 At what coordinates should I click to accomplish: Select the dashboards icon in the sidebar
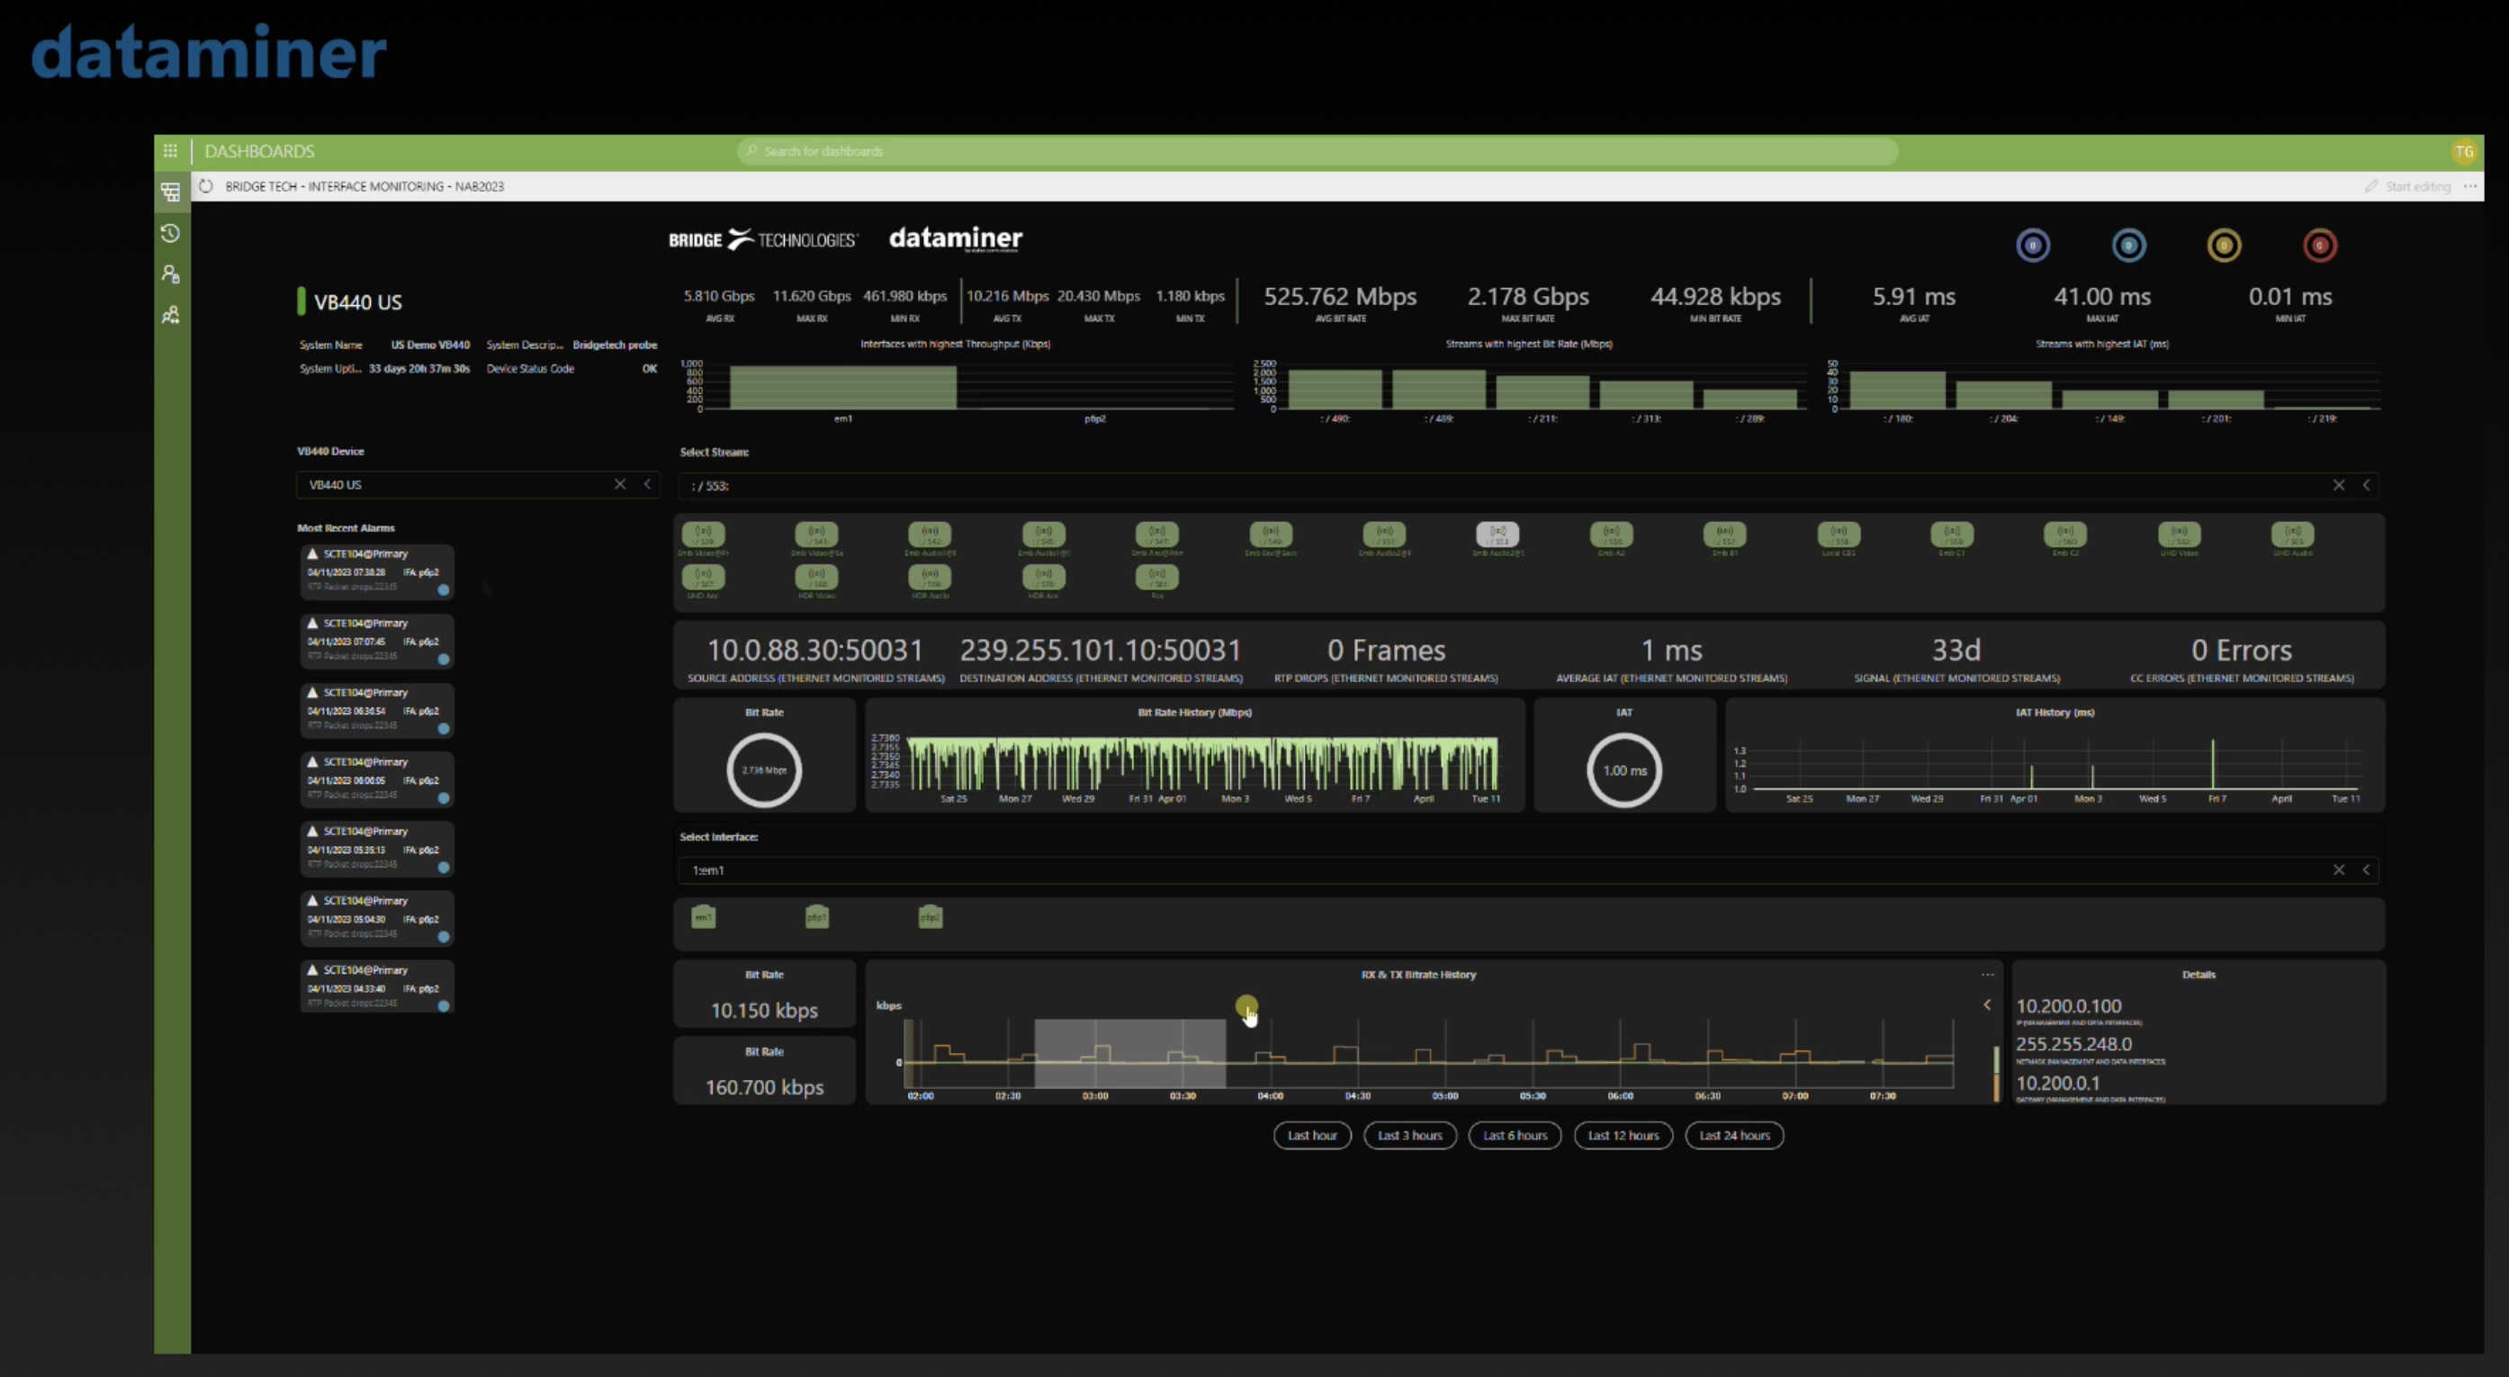click(x=170, y=192)
